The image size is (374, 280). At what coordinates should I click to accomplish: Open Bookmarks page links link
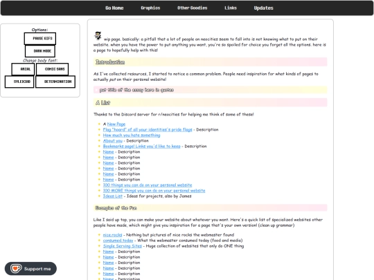tap(142, 146)
